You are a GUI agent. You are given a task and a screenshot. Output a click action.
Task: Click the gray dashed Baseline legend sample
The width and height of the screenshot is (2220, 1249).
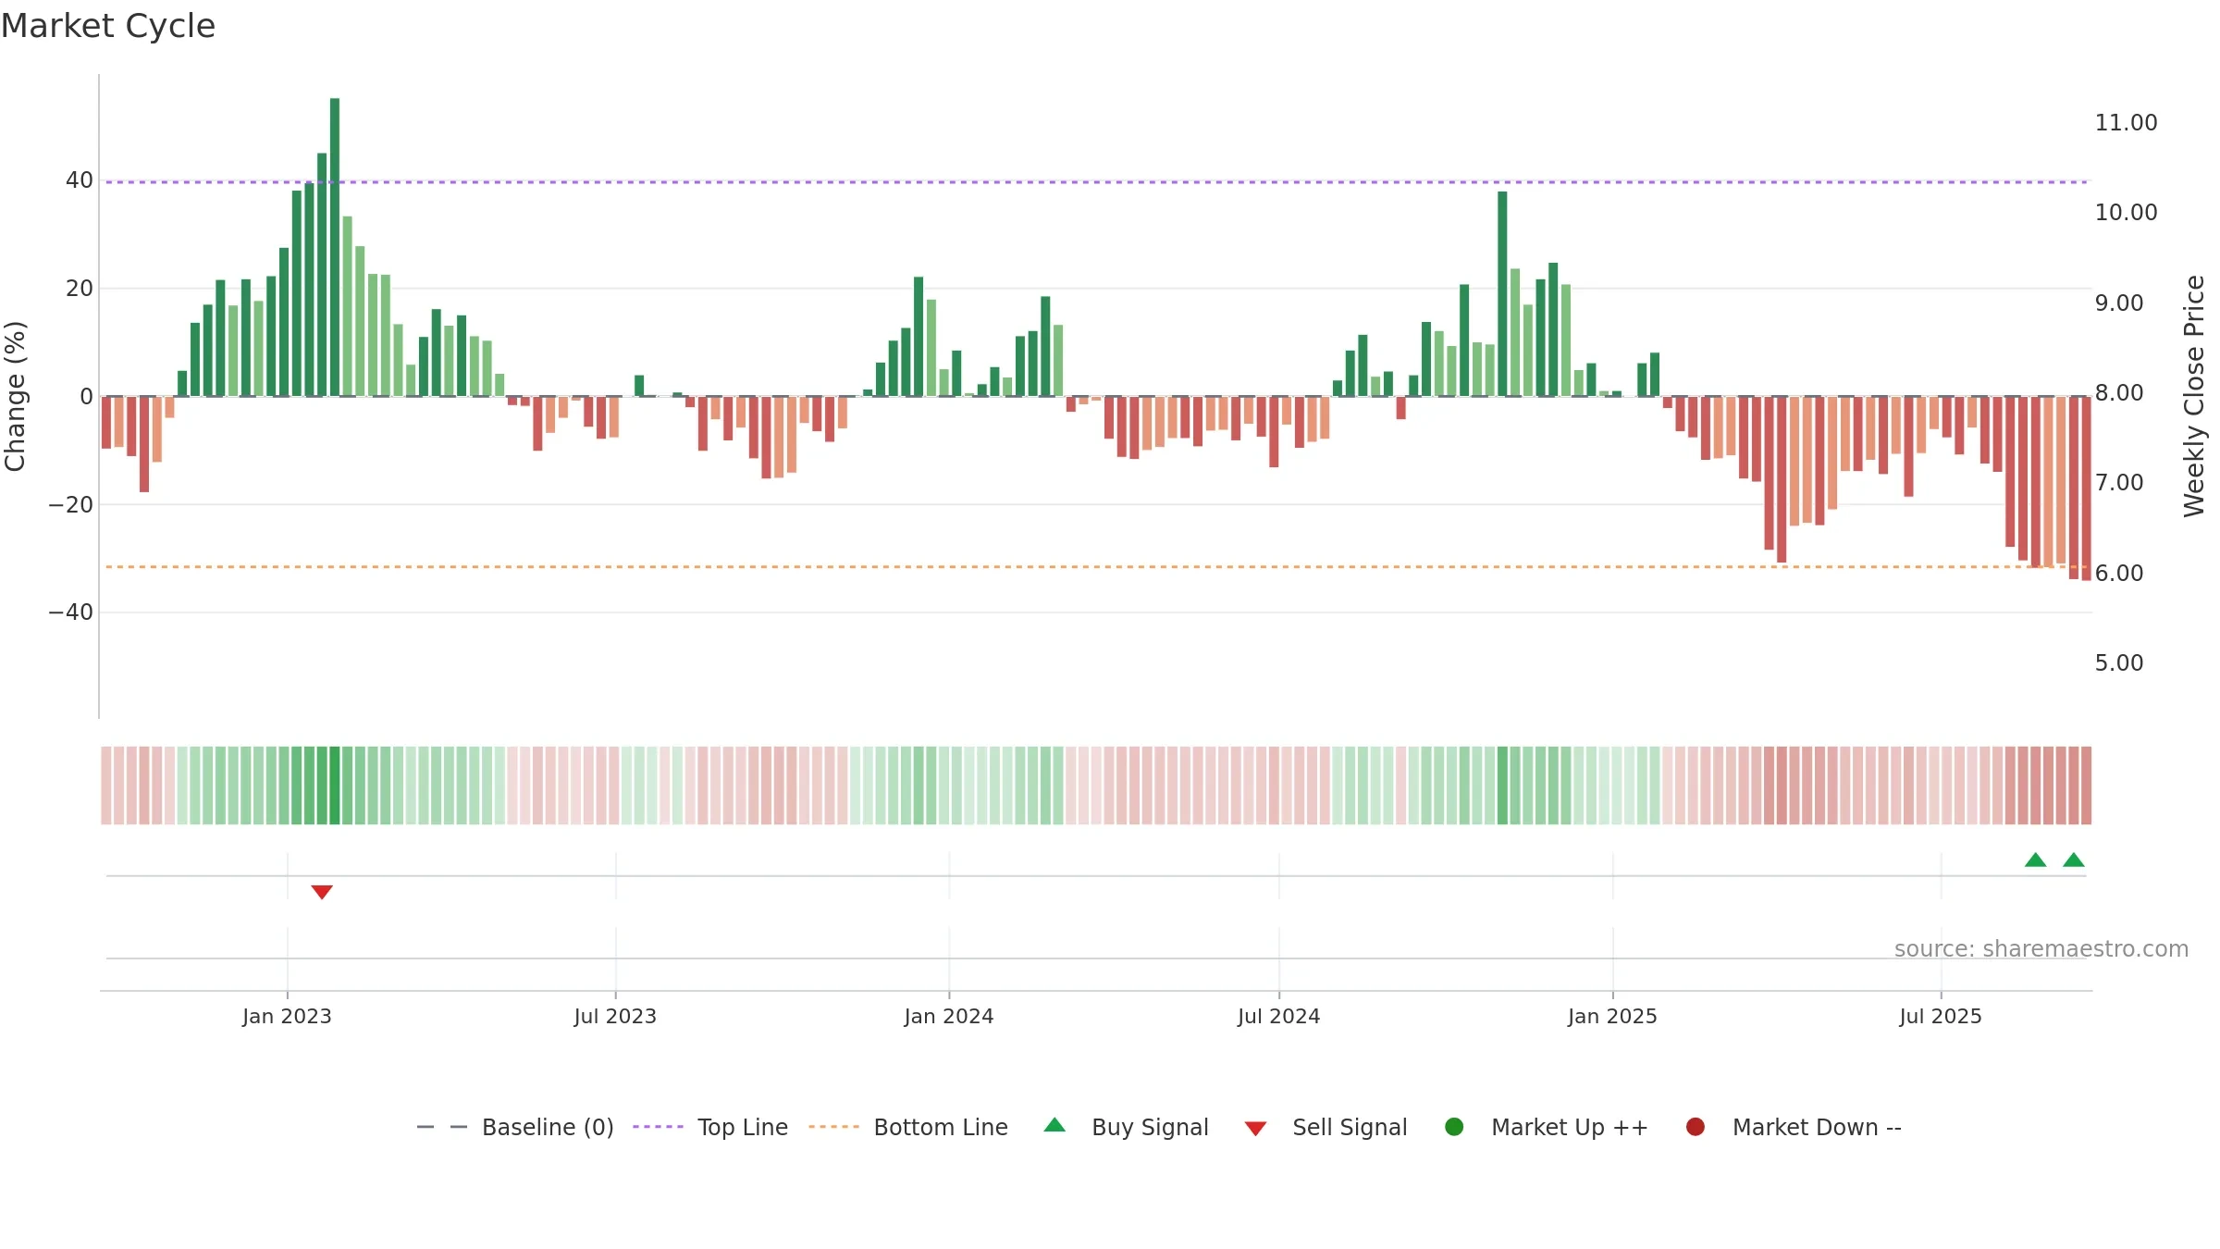[441, 1127]
